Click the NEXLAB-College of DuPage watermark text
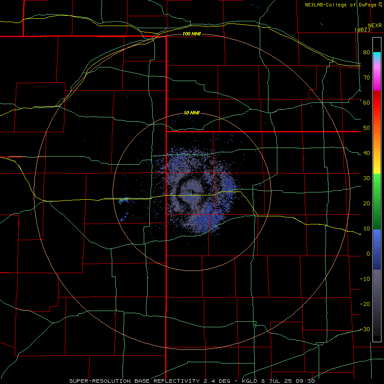Screen dimensions: 384x384 pyautogui.click(x=341, y=5)
